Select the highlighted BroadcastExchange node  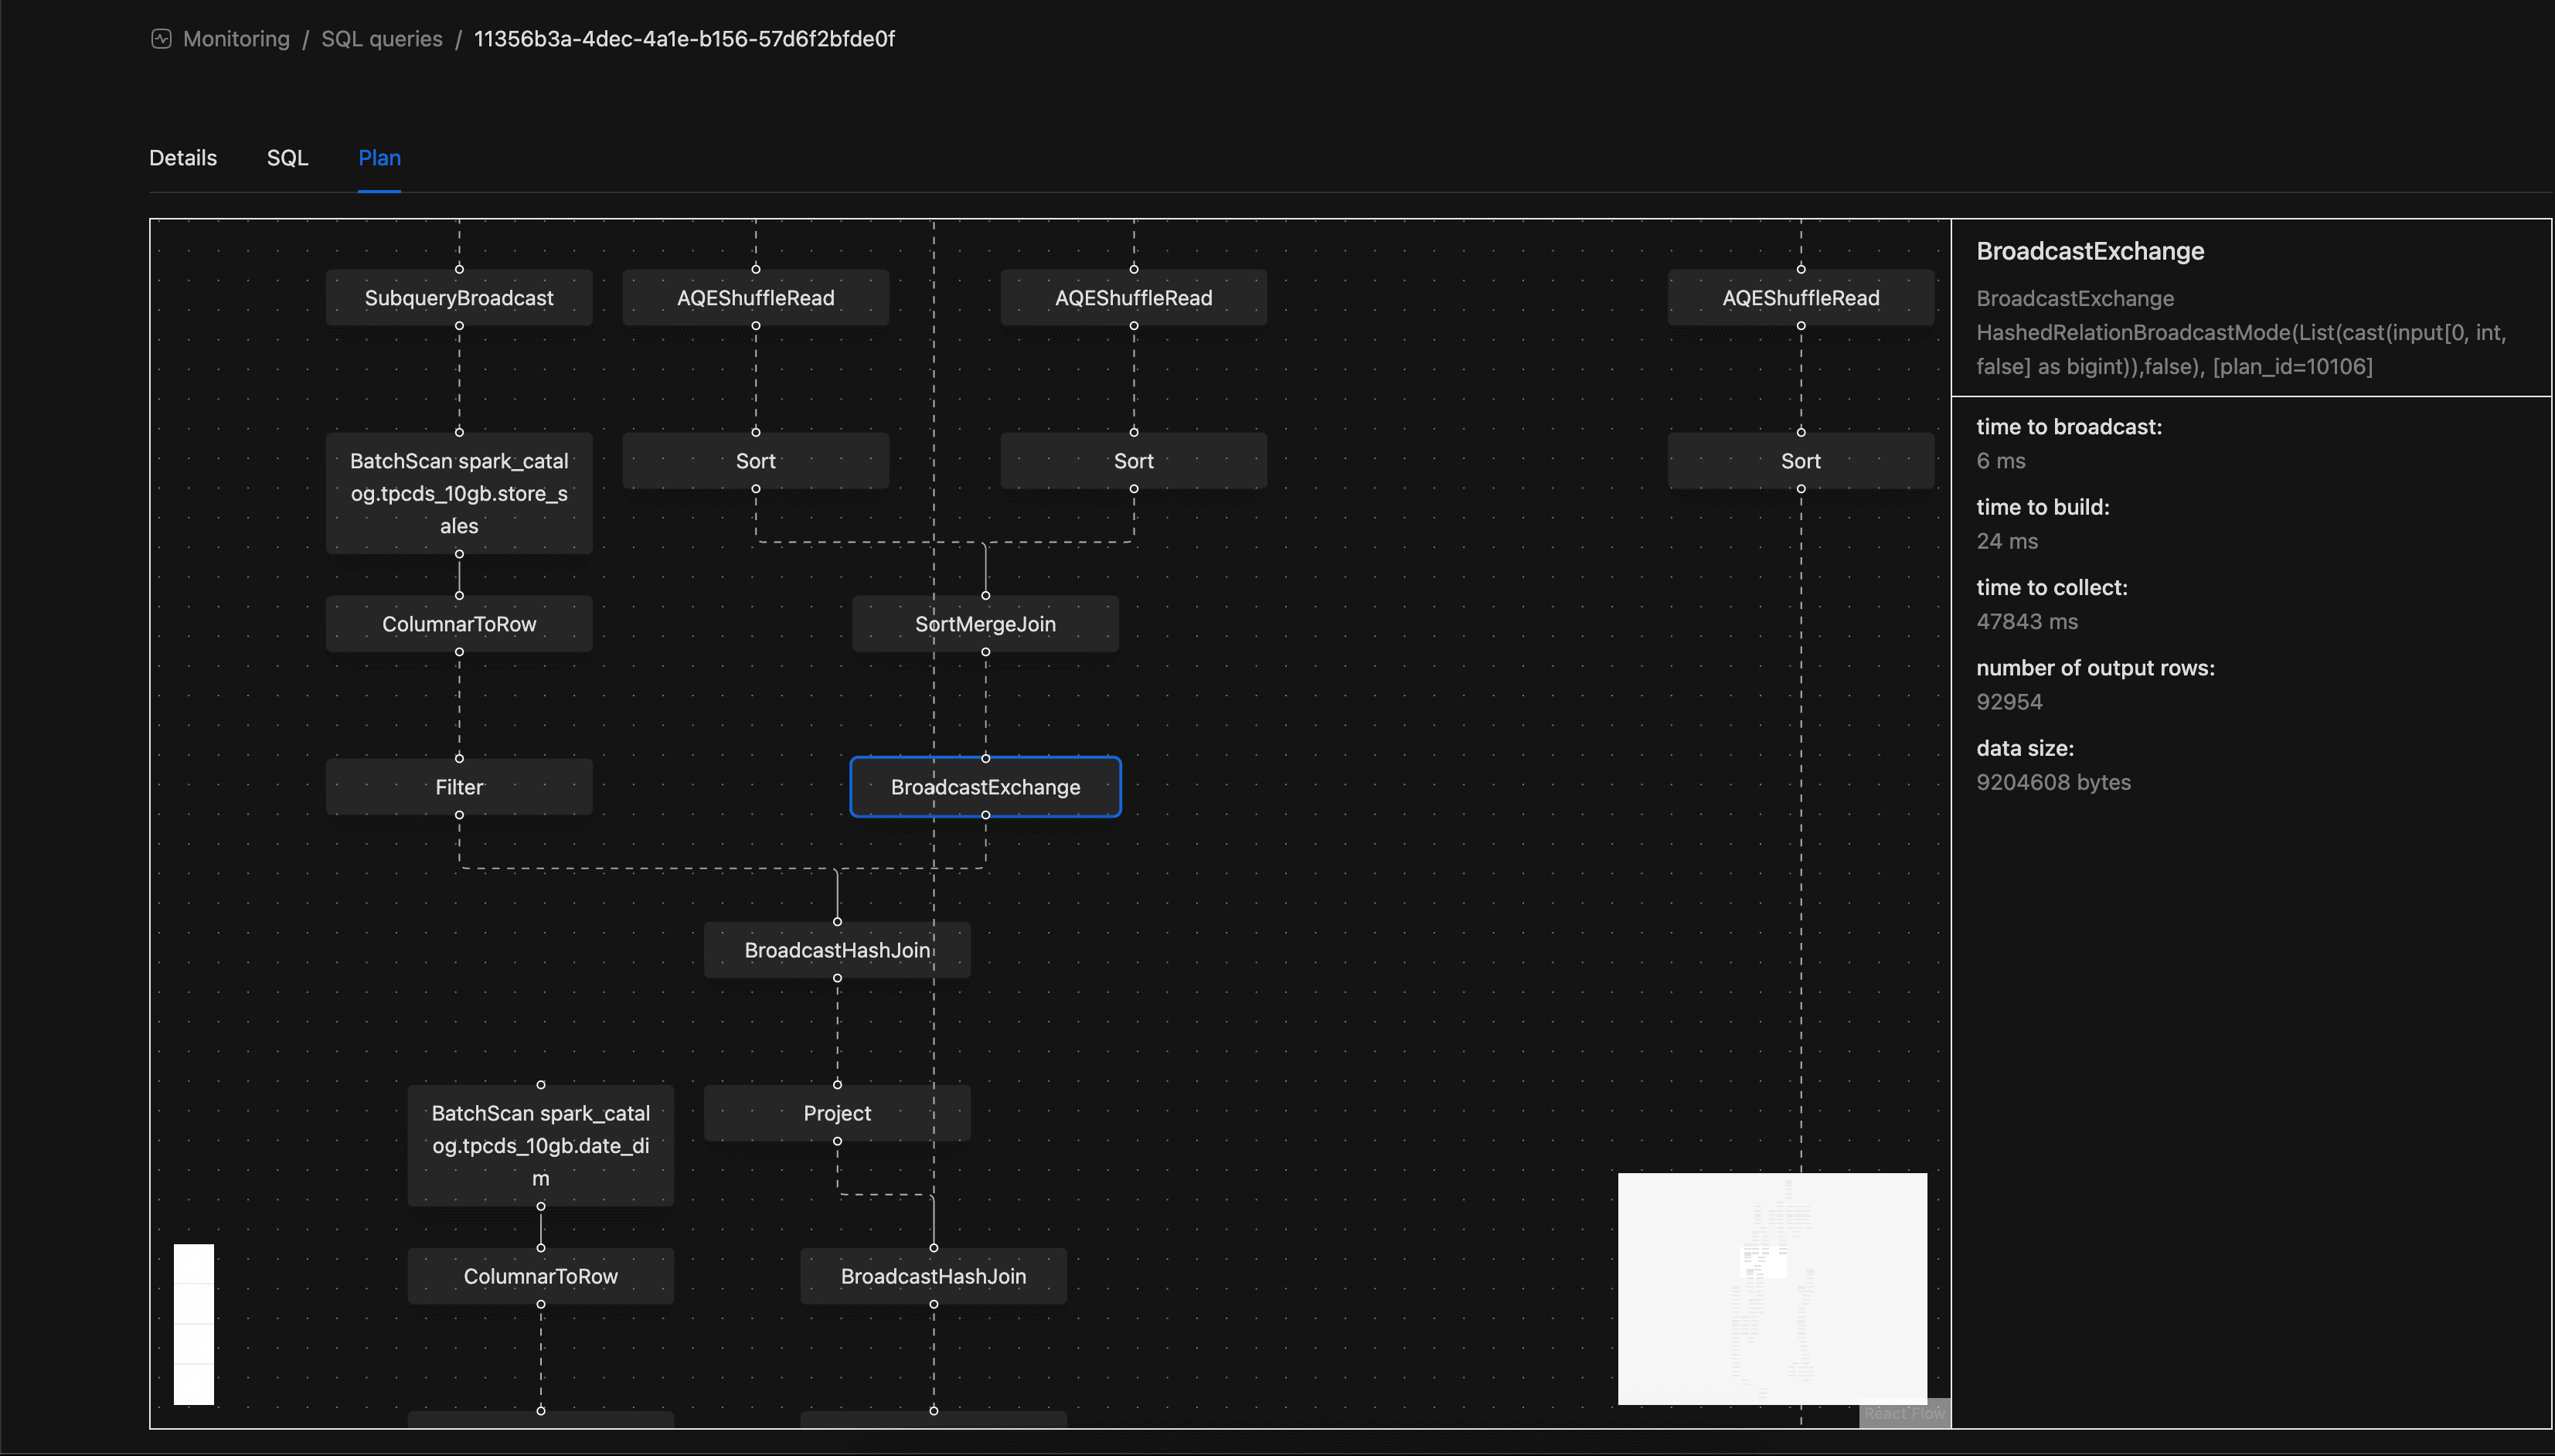(x=985, y=787)
